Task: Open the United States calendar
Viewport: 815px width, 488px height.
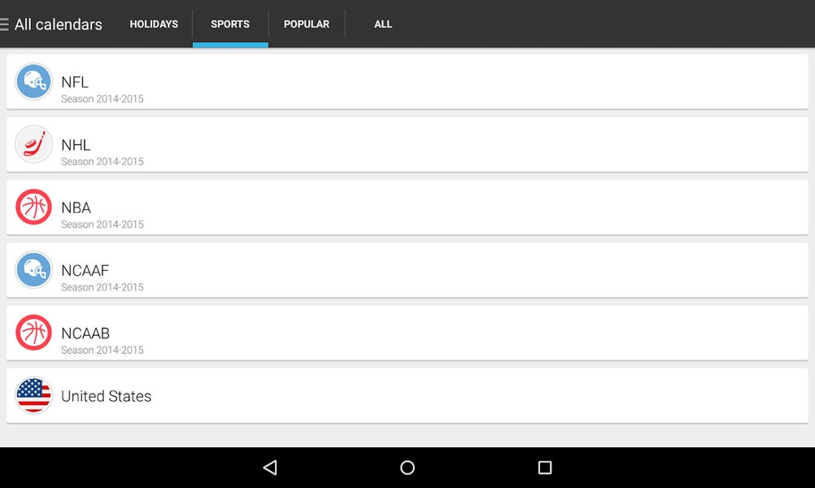Action: pos(407,396)
